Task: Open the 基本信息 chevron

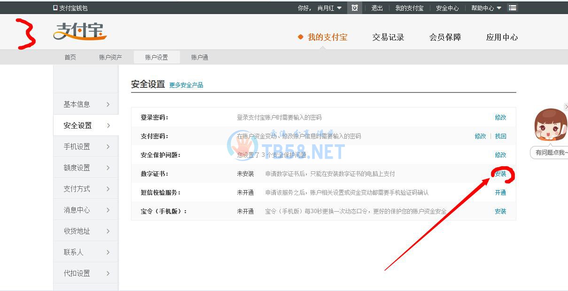Action: click(x=109, y=104)
